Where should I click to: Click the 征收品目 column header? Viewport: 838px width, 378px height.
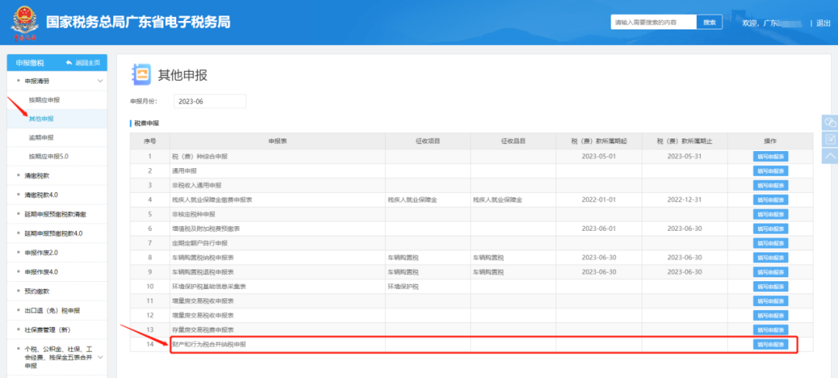513,141
